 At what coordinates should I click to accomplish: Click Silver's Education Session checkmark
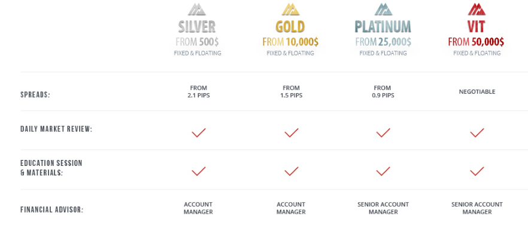[199, 171]
